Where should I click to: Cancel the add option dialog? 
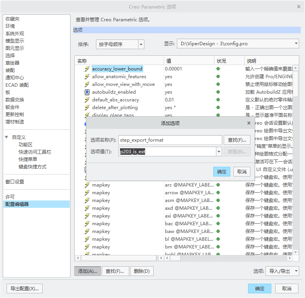(x=242, y=171)
